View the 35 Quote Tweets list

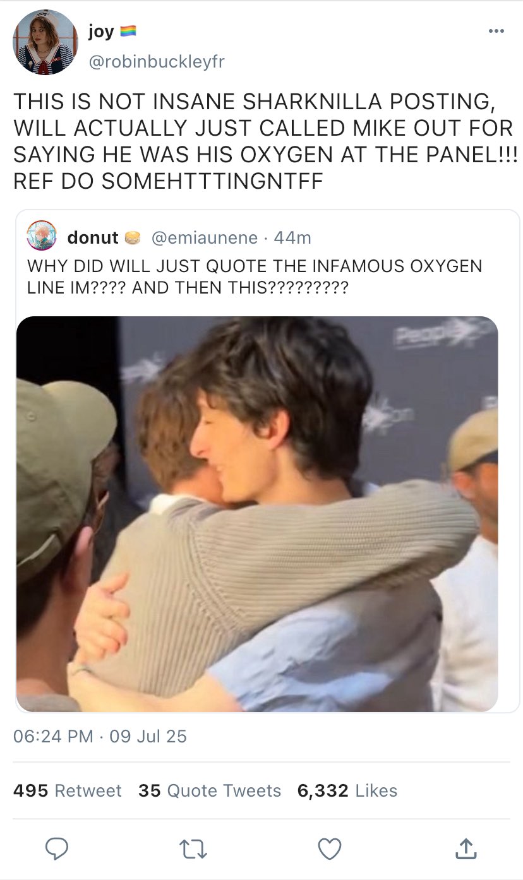pyautogui.click(x=210, y=790)
